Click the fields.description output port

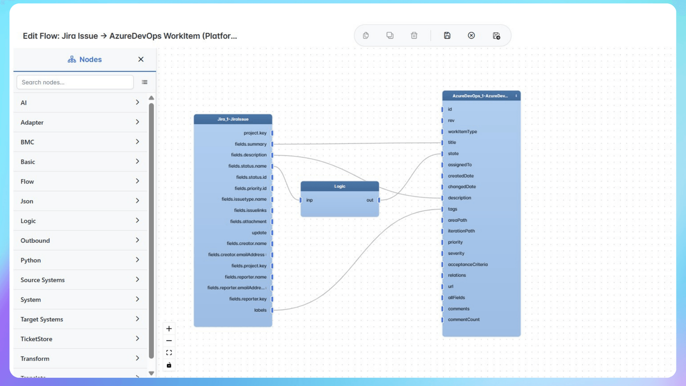click(272, 155)
